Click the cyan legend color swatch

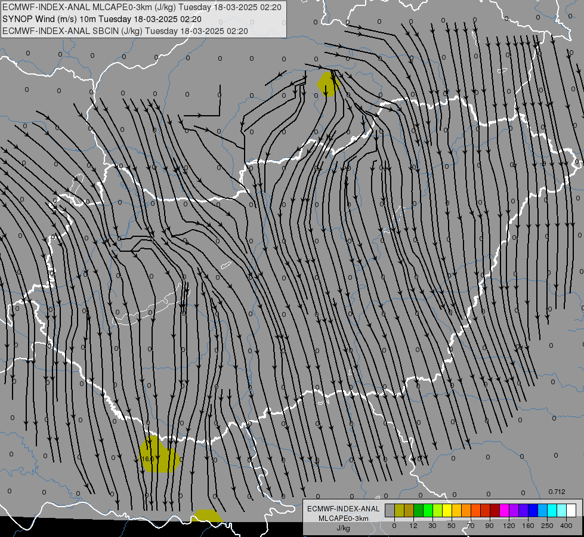(x=553, y=510)
